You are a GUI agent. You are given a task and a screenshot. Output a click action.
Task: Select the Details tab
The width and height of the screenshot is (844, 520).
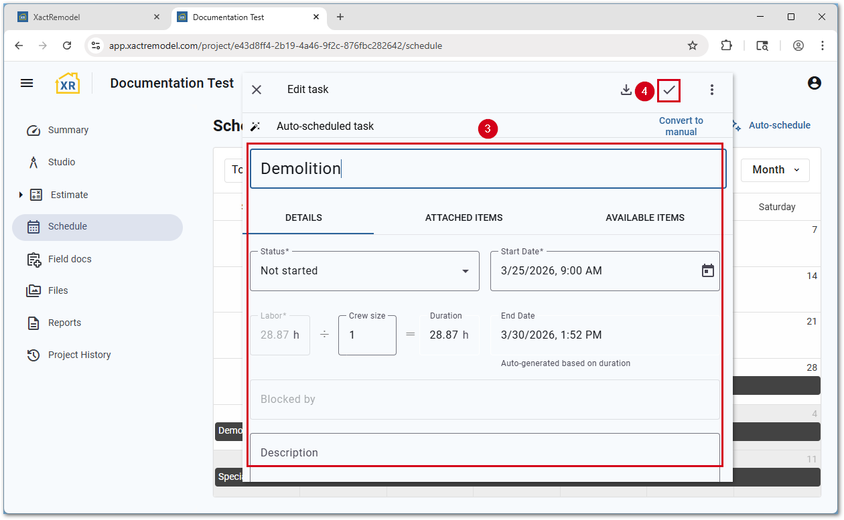point(303,218)
